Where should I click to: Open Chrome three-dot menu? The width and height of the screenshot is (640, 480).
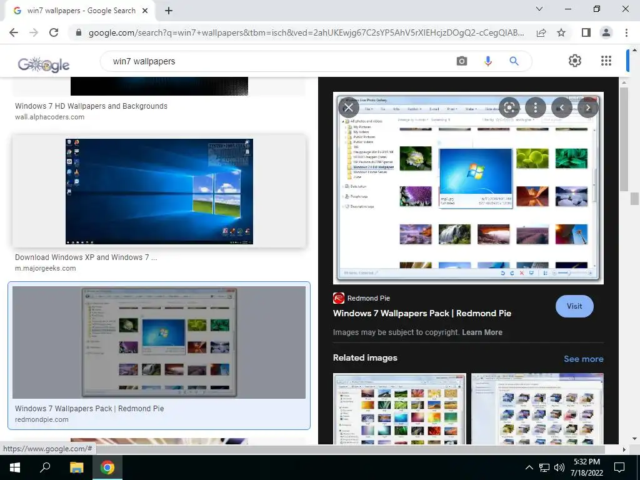point(626,32)
